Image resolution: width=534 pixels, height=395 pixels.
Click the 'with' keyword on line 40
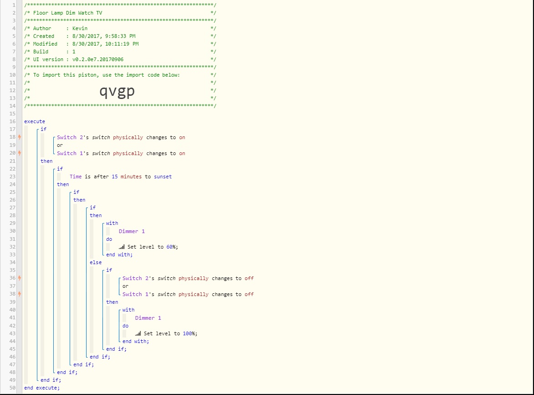point(128,310)
